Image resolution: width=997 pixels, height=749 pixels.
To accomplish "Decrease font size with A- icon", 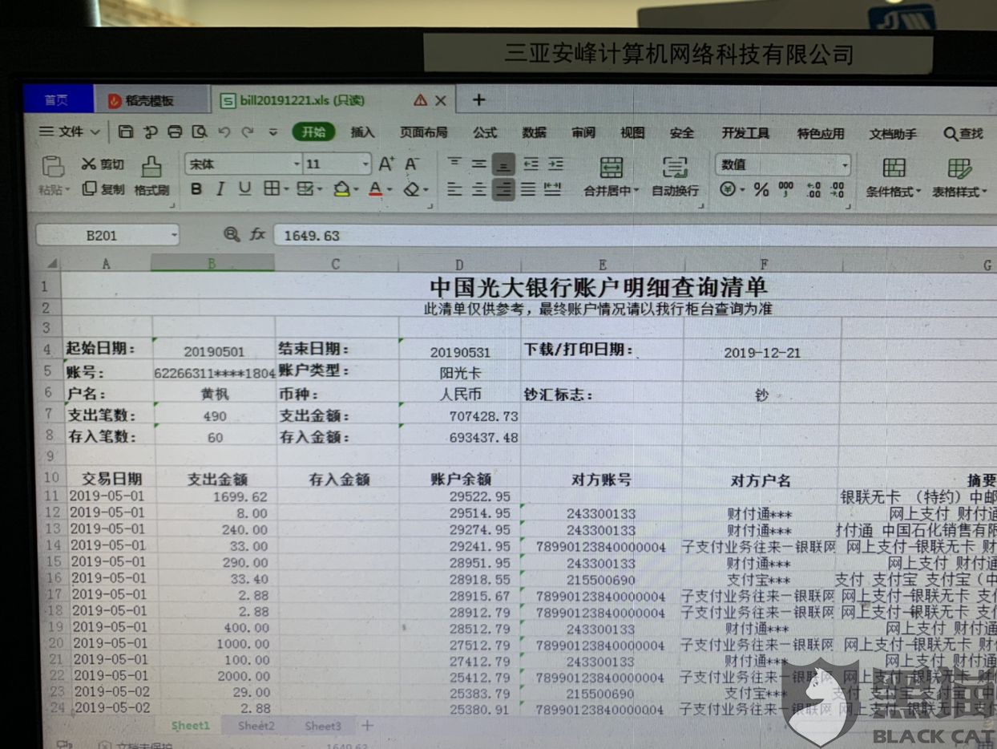I will pos(412,164).
